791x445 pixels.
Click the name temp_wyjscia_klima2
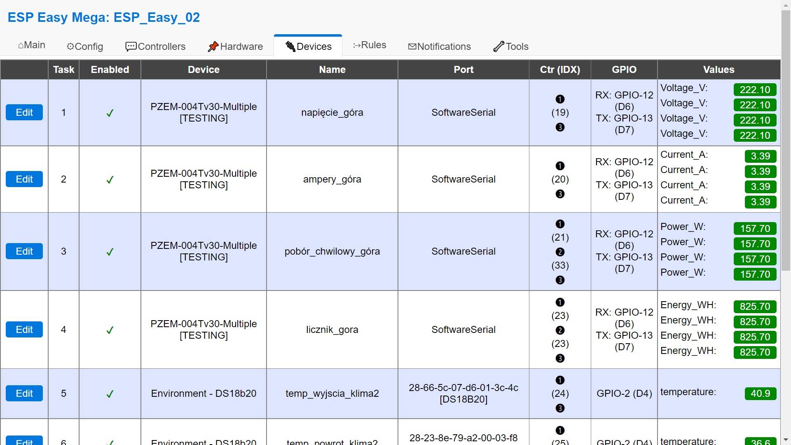[332, 393]
